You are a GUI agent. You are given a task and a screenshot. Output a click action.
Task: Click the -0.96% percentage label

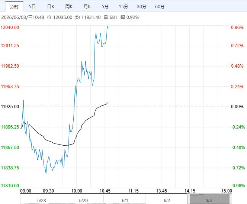(x=238, y=186)
